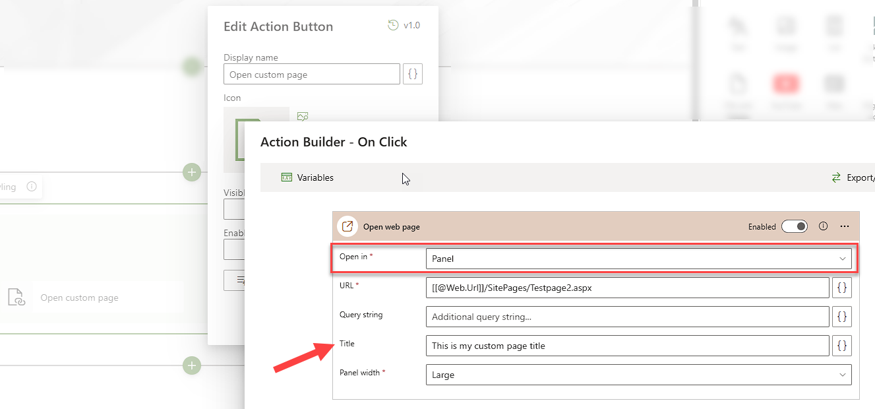875x409 pixels.
Task: Click the image picker icon under Icon label
Action: click(303, 116)
